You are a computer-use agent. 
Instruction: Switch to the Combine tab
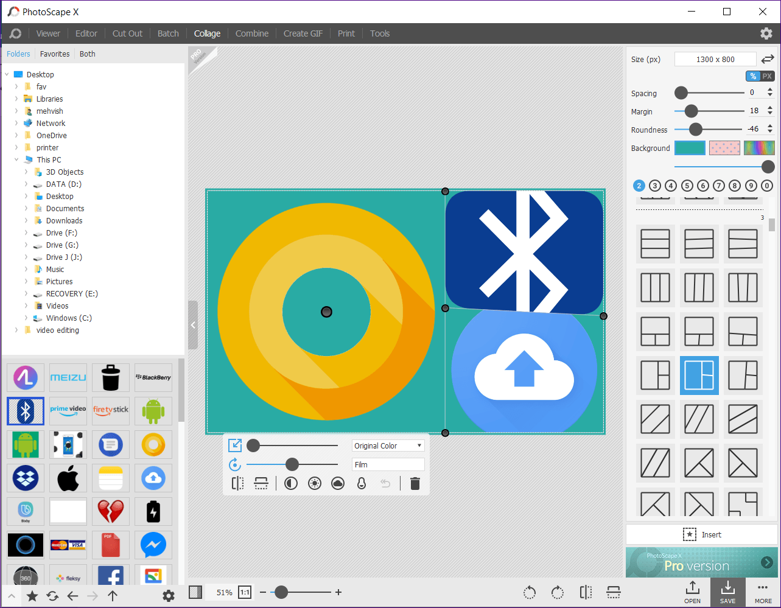[x=252, y=33]
